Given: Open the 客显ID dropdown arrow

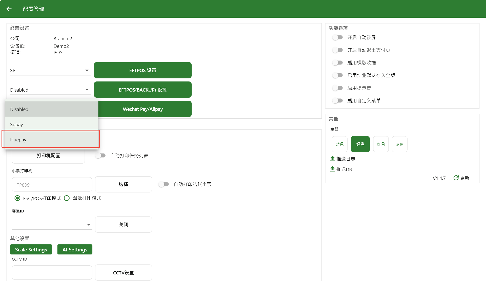Looking at the screenshot, I should [88, 225].
